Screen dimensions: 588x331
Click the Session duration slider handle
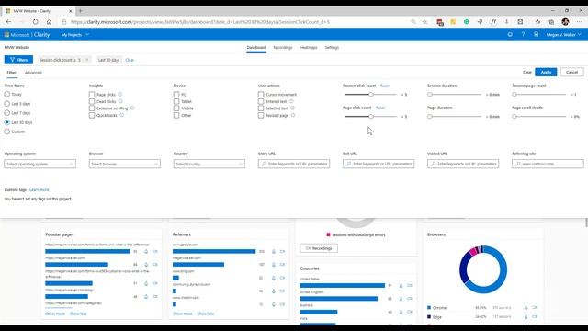coord(430,94)
